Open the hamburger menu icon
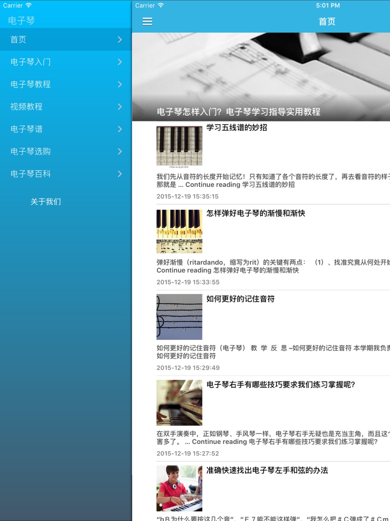The image size is (390, 521). 147,21
